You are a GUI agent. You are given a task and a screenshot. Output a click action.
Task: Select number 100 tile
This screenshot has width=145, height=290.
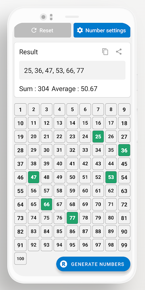point(20,258)
